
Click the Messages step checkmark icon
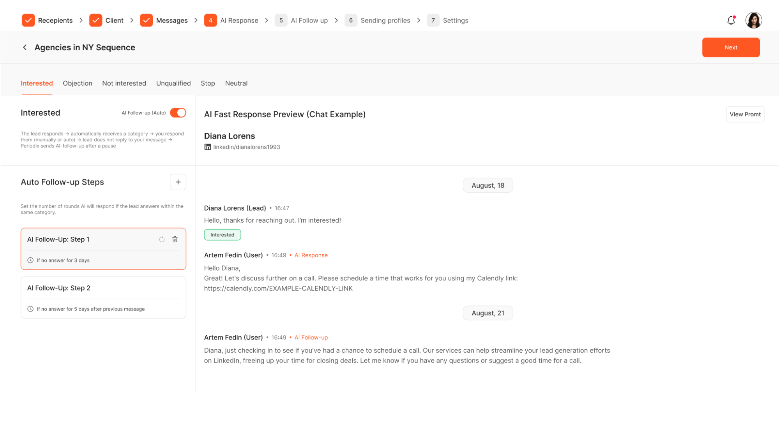tap(147, 20)
